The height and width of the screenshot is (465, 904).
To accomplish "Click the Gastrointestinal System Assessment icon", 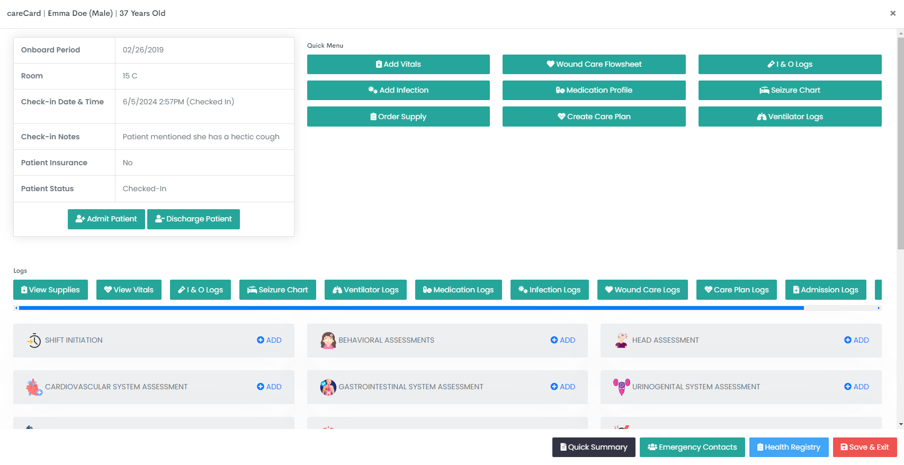I will 328,387.
